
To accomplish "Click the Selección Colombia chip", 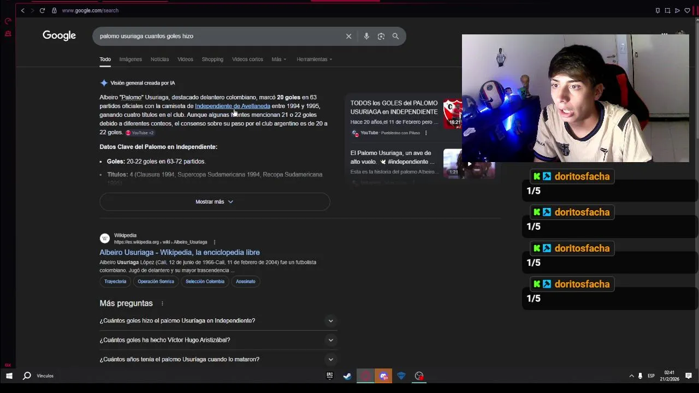I will [205, 281].
